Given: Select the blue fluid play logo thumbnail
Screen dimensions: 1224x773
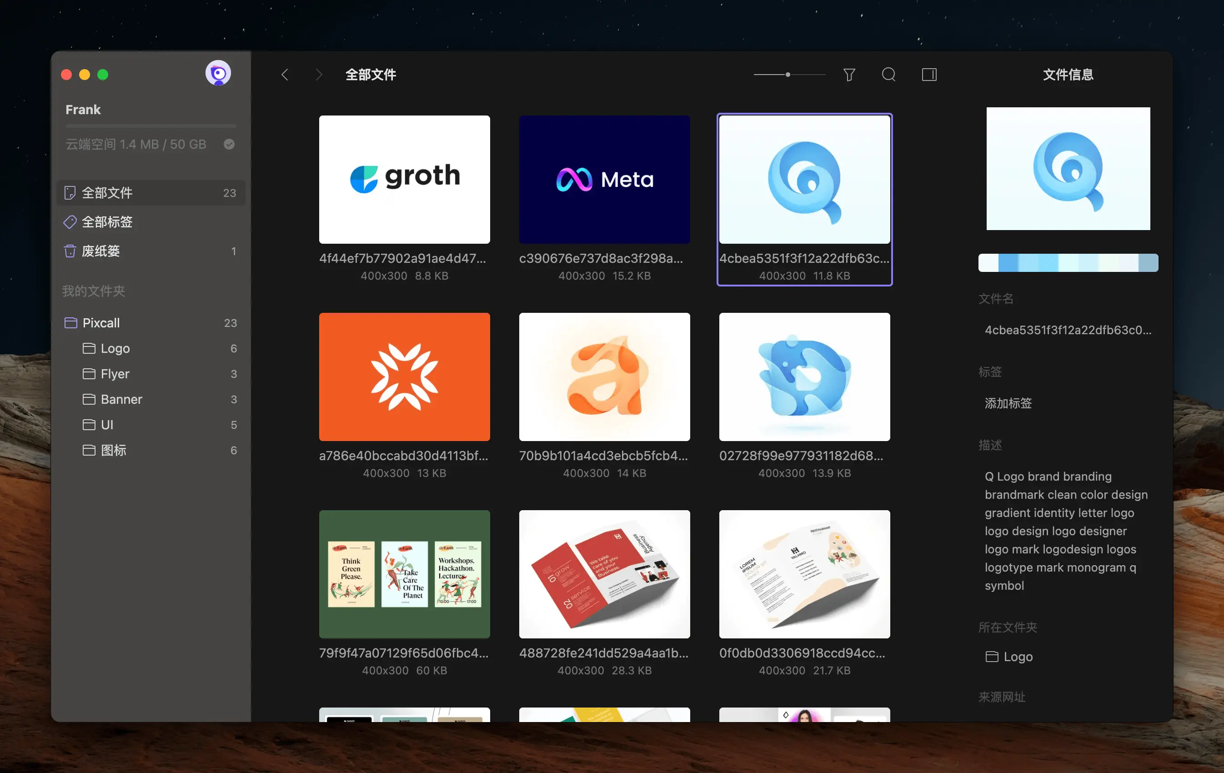Looking at the screenshot, I should tap(805, 376).
